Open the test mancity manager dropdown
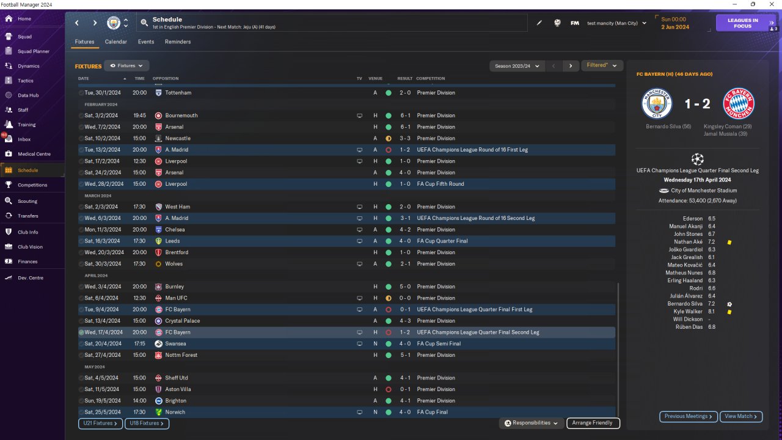Image resolution: width=782 pixels, height=440 pixels. 616,23
